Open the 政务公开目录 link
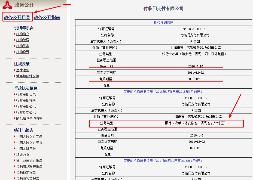The height and width of the screenshot is (180, 253). tap(17, 17)
